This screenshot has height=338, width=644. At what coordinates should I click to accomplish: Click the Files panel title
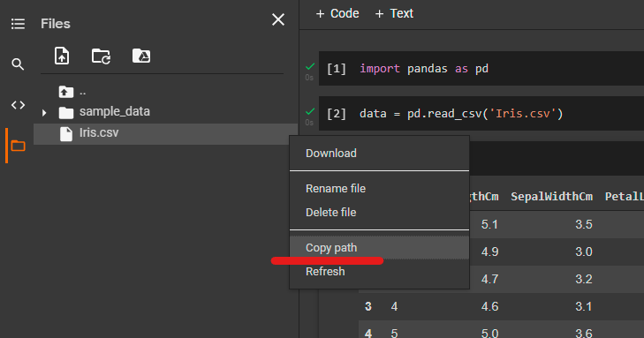point(56,24)
